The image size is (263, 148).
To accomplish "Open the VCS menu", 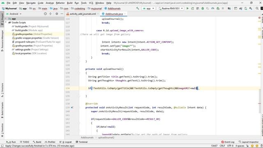I will coord(91,3).
